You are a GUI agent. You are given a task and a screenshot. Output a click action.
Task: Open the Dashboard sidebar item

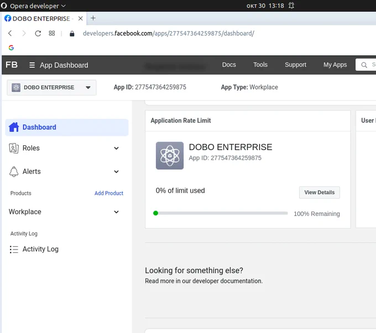point(67,127)
